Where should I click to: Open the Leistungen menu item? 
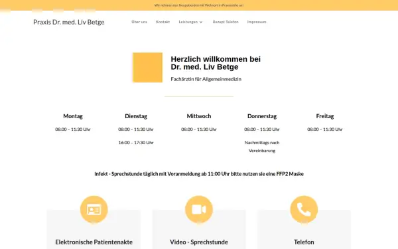point(188,22)
